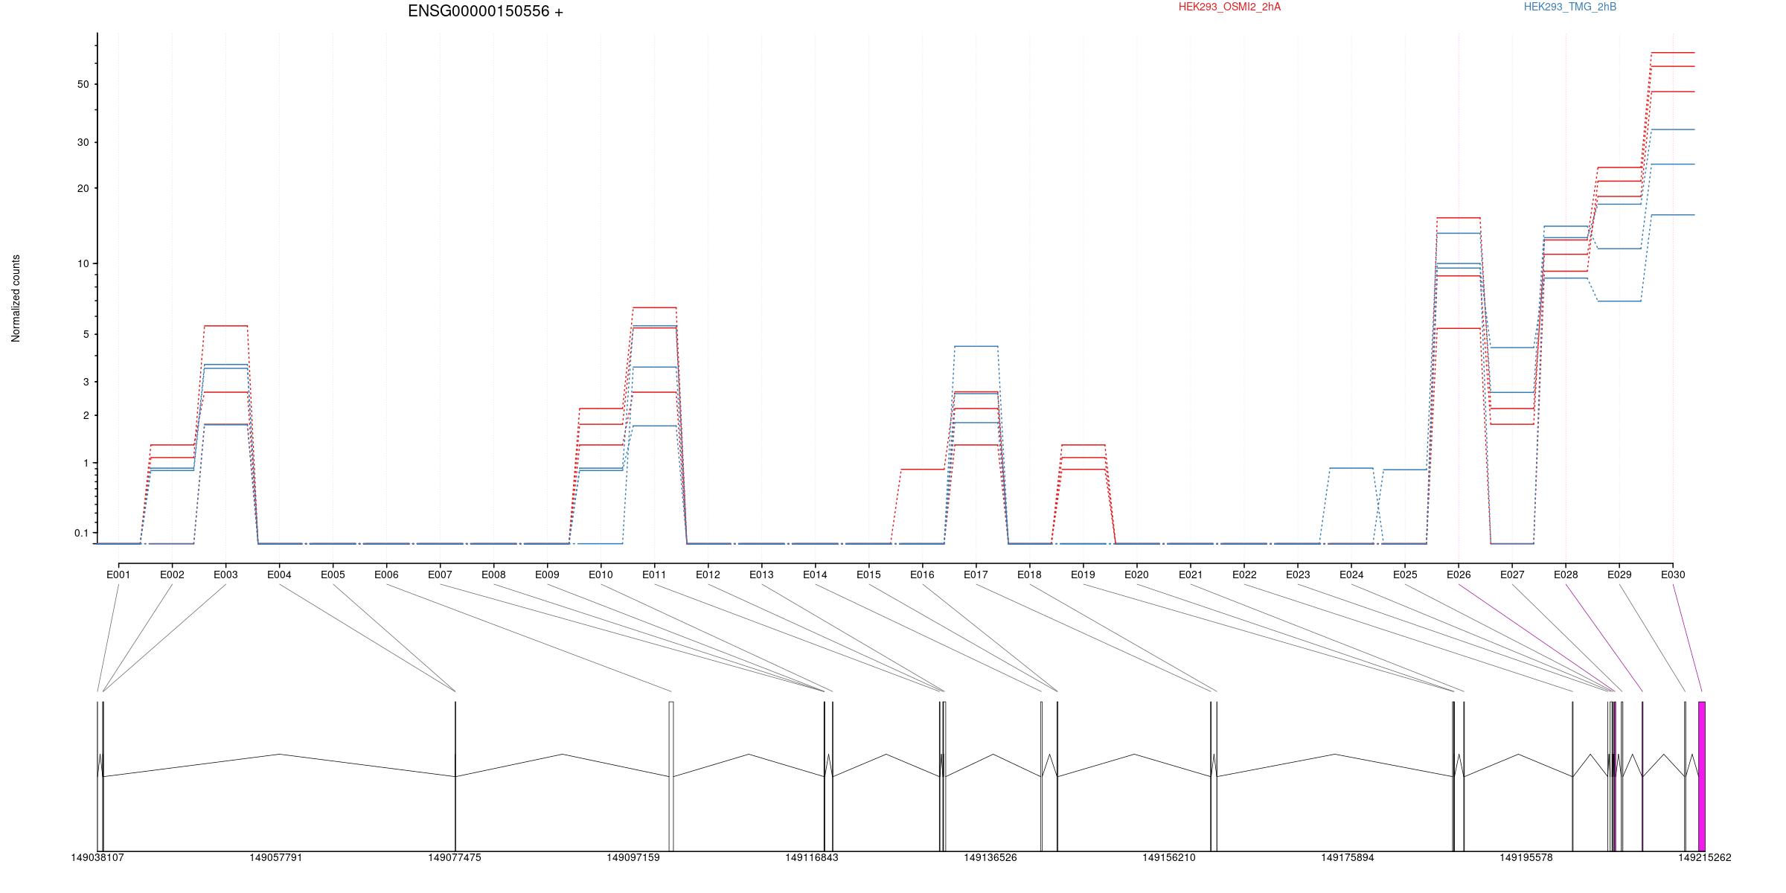Click y-axis tick value 20

(x=83, y=188)
